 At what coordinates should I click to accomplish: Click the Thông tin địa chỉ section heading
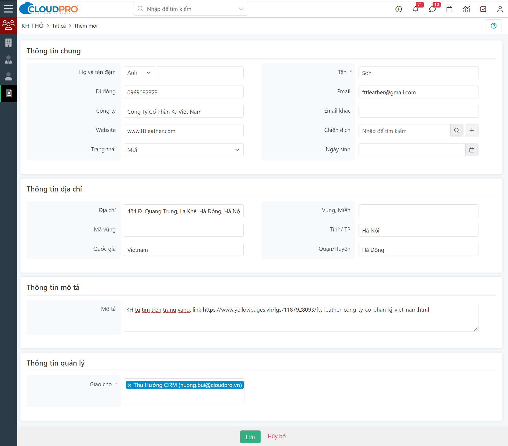[x=54, y=189]
